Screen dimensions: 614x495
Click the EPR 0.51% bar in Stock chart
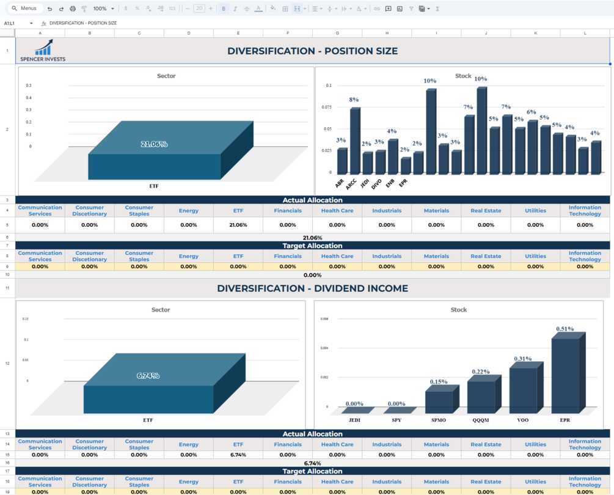[568, 373]
